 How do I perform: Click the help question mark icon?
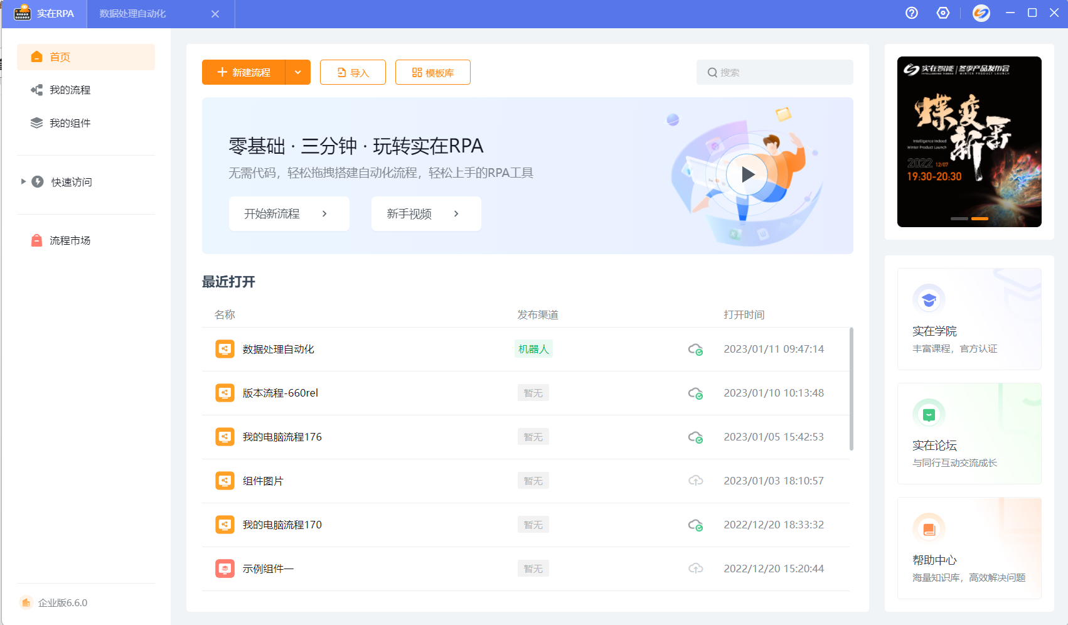point(912,13)
